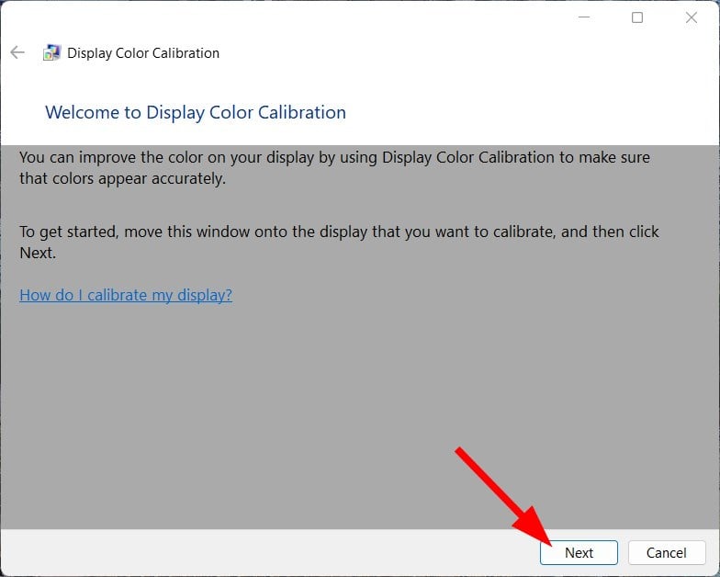Screen dimensions: 720x577
Task: Click the 'You can improve the color' paragraph
Action: [x=334, y=167]
